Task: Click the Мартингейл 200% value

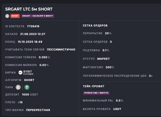Action: point(110,67)
